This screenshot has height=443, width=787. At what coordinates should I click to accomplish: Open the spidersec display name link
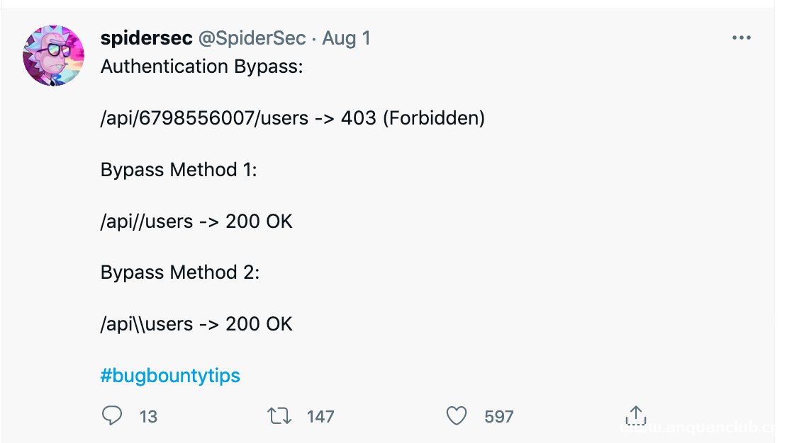[x=147, y=38]
